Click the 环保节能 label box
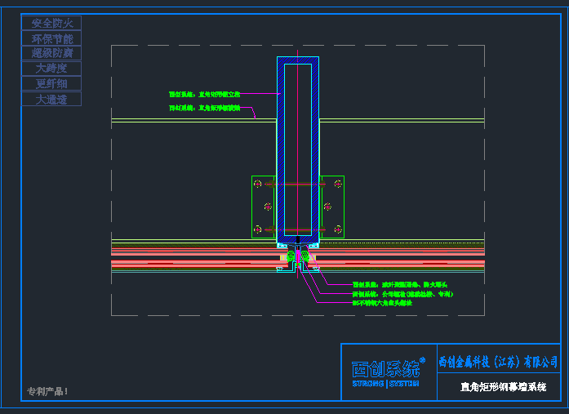569x414 pixels. [51, 38]
